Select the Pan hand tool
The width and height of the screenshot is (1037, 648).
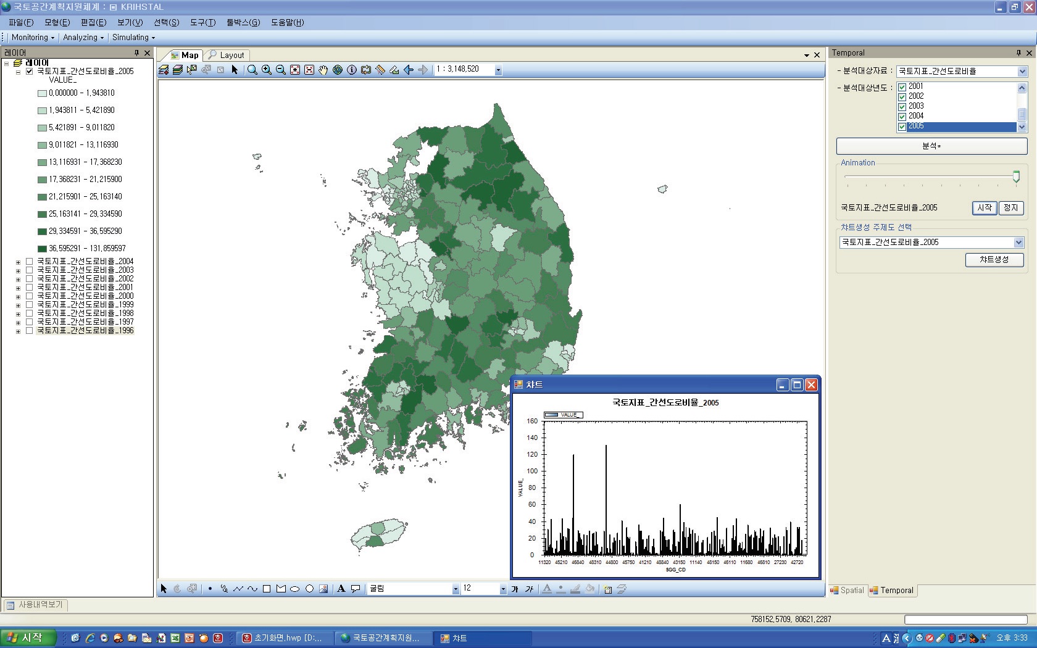323,70
